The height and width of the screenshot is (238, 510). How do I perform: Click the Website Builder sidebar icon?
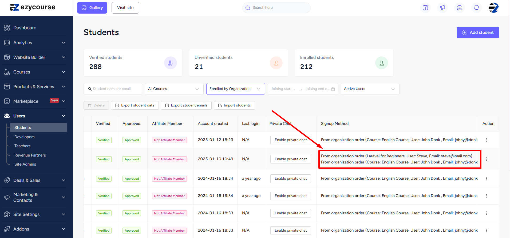tap(7, 57)
